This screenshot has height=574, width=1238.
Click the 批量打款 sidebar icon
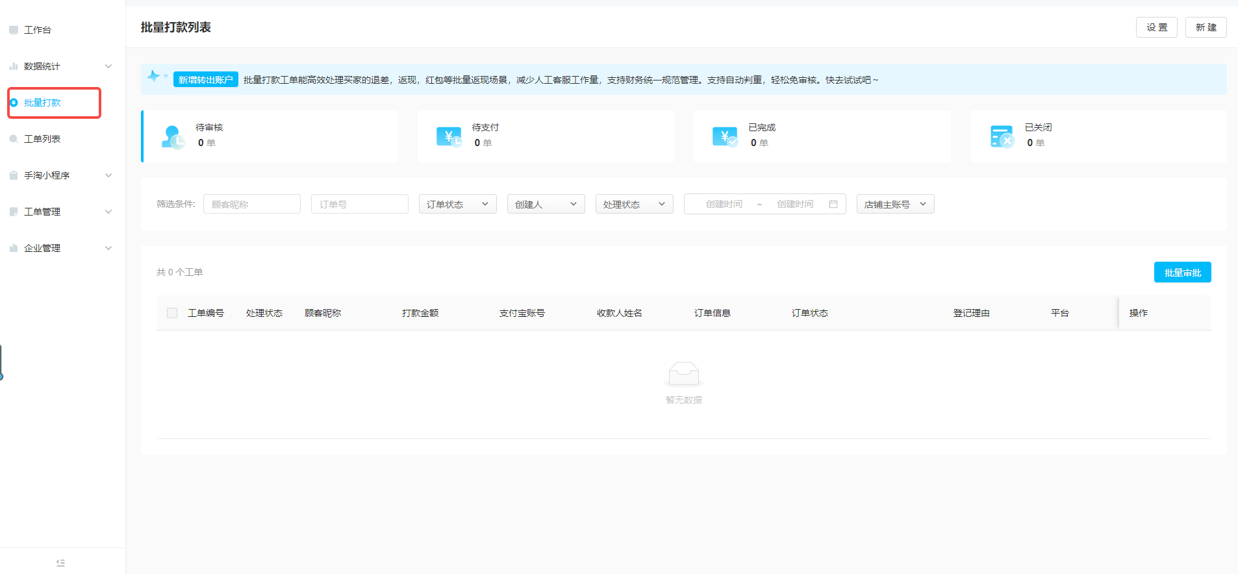tap(14, 103)
